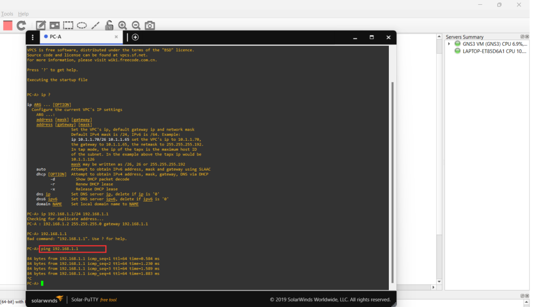Click the red Stop all nodes button
This screenshot has width=547, height=307.
click(x=7, y=25)
